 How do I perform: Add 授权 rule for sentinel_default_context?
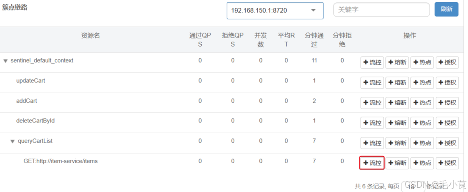[x=447, y=62]
